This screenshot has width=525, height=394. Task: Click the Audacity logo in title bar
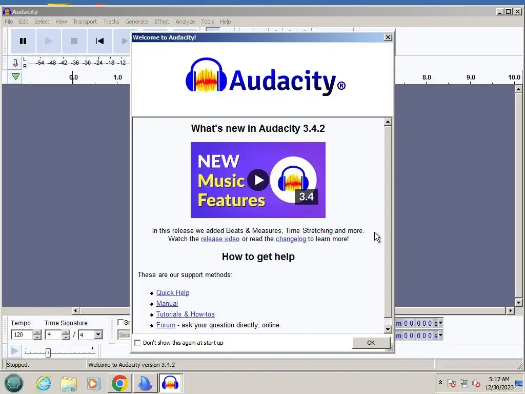point(7,12)
